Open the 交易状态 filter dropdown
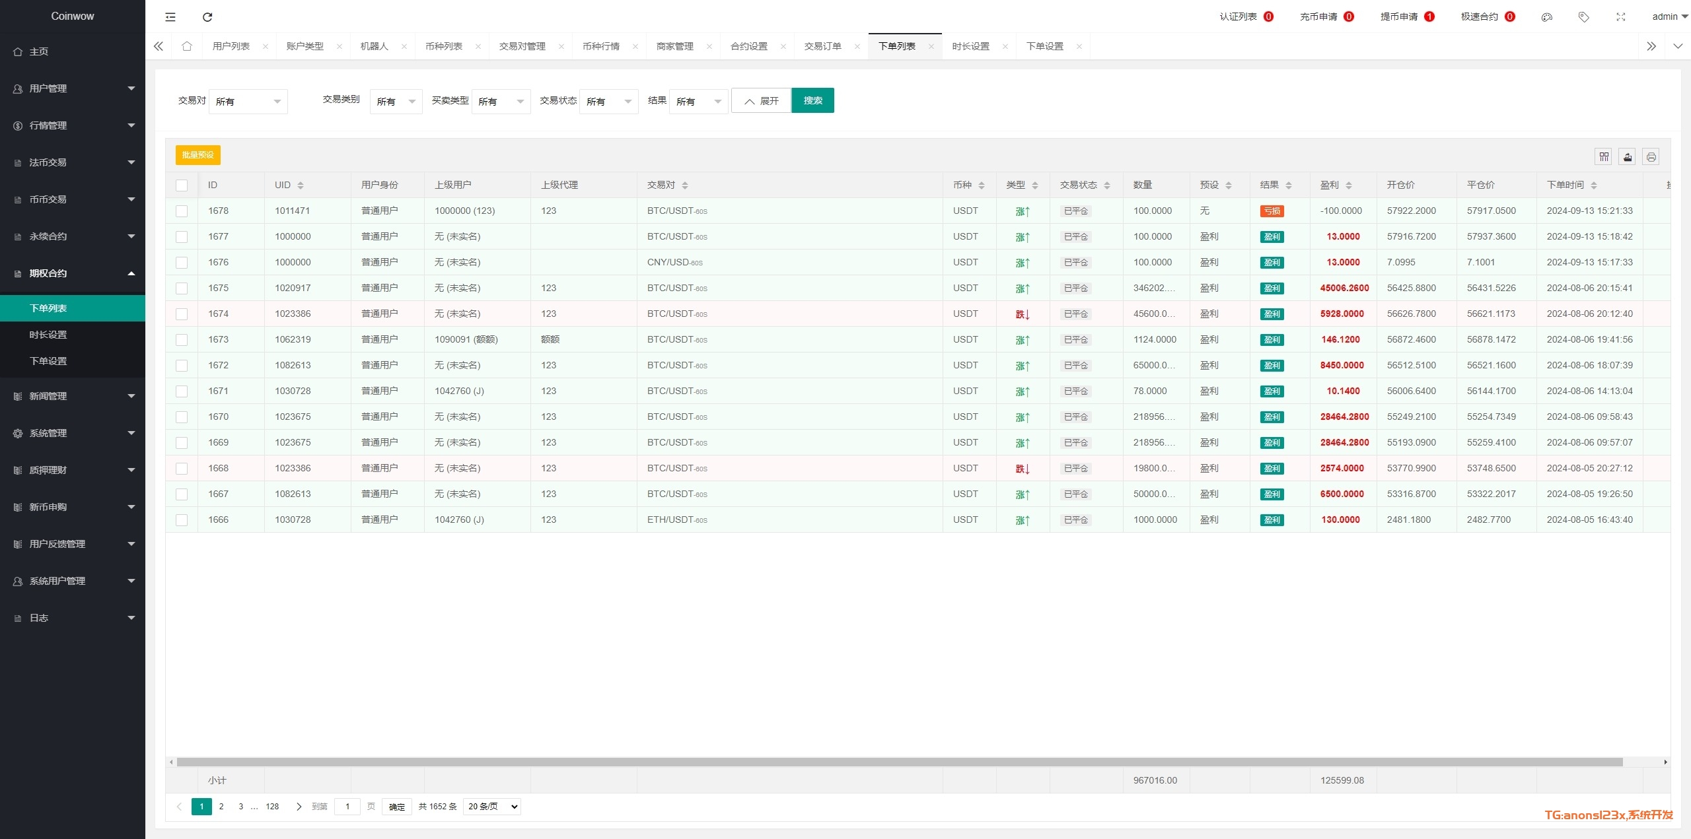This screenshot has width=1691, height=839. click(608, 102)
